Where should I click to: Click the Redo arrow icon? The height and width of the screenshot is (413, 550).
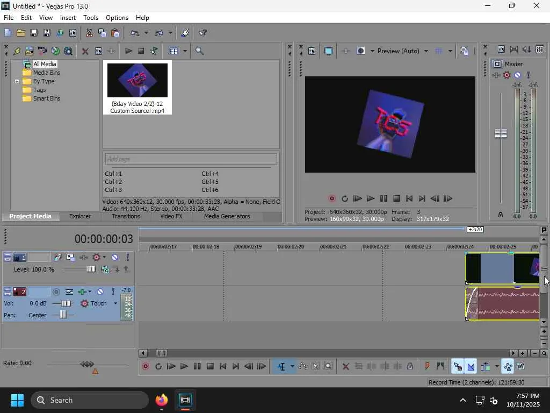[x=159, y=33]
